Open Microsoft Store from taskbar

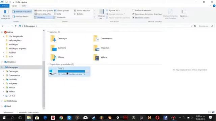[x=37, y=118]
